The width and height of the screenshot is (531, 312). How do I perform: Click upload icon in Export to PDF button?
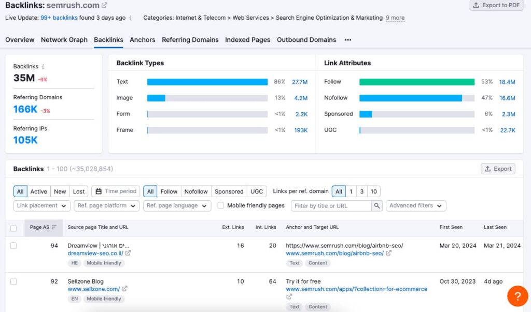tap(476, 5)
